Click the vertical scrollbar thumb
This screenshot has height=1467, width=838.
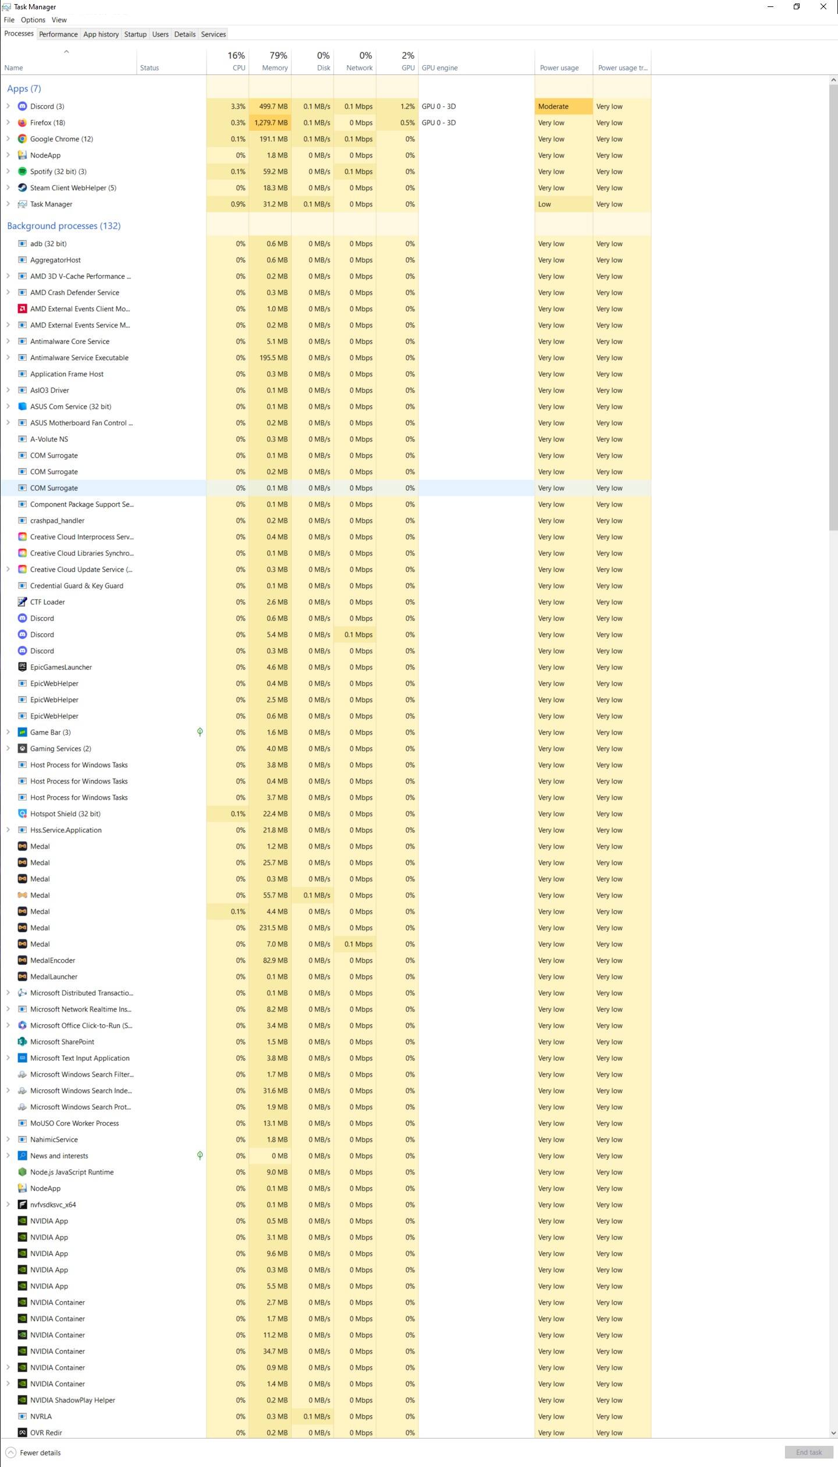pos(833,307)
